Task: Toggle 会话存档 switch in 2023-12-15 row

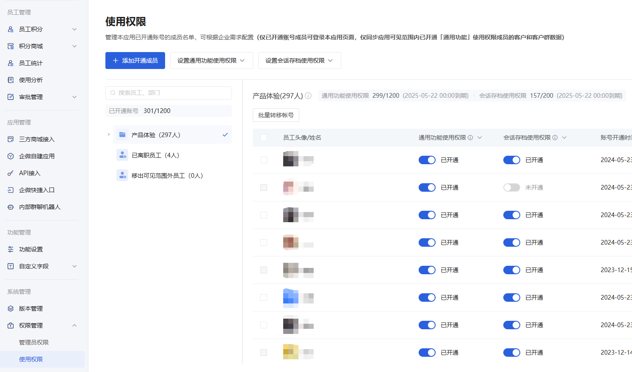Action: 512,270
